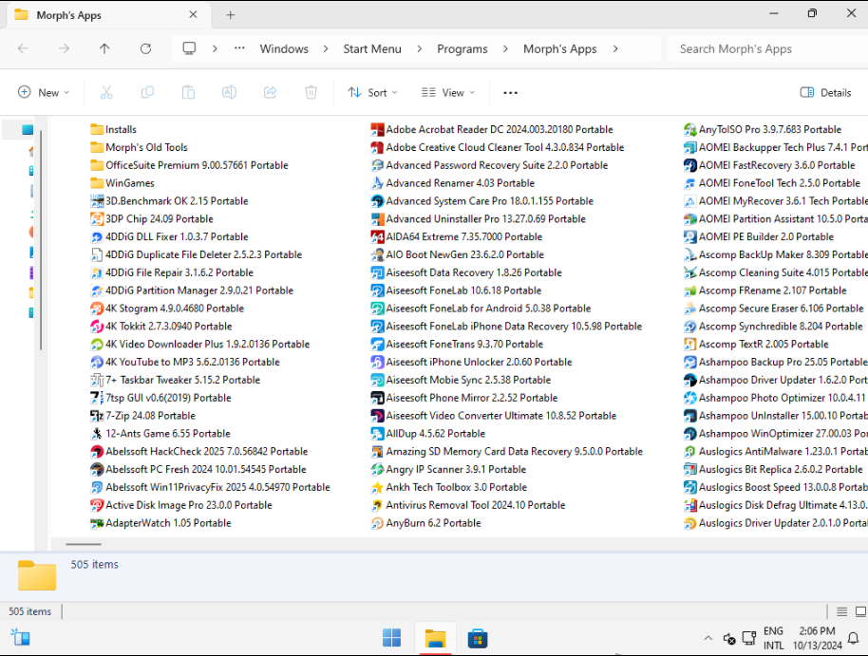This screenshot has width=868, height=656.
Task: Select AOMEI PE Builder 2.0 Portable
Action: pyautogui.click(x=759, y=237)
